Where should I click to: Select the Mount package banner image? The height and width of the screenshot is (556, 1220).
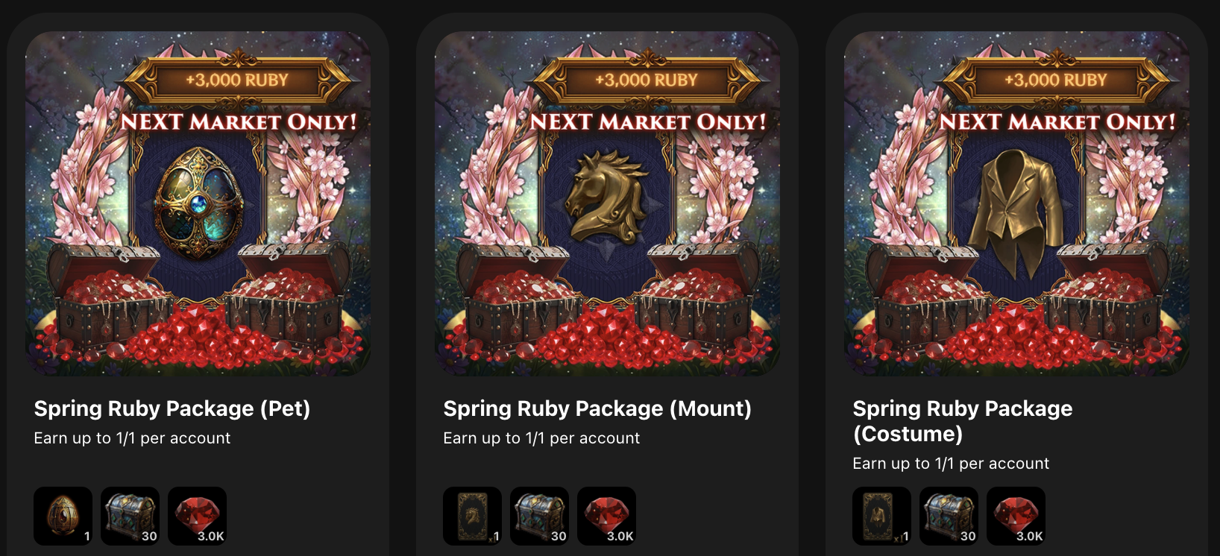point(608,203)
